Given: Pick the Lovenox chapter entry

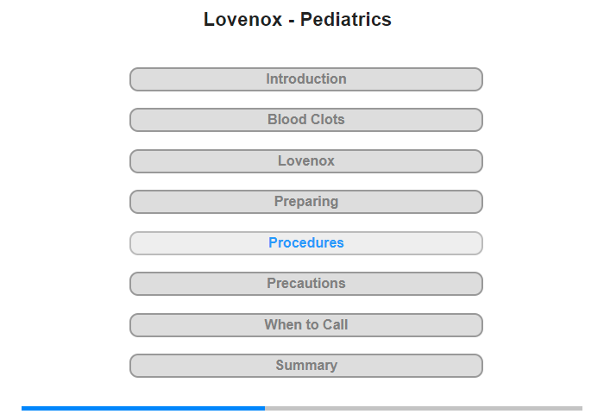Looking at the screenshot, I should 305,161.
